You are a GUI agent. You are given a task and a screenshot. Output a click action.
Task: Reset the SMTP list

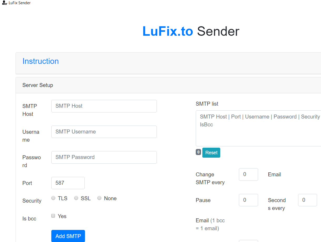pos(211,152)
